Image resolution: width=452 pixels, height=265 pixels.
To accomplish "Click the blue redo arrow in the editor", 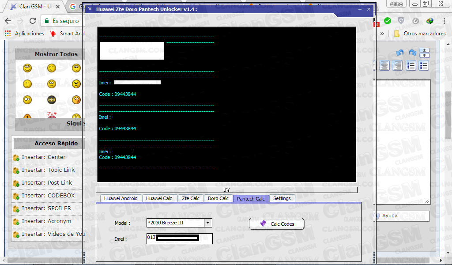I will coord(413,53).
